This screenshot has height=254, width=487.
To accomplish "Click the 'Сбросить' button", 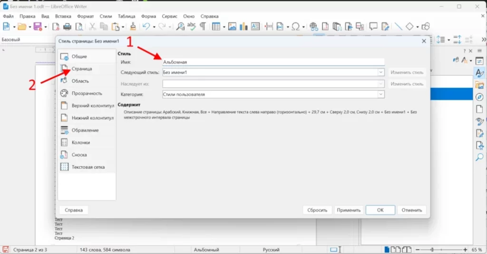I will [317, 210].
